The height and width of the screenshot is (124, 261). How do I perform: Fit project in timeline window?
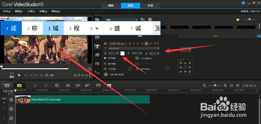coord(231,85)
